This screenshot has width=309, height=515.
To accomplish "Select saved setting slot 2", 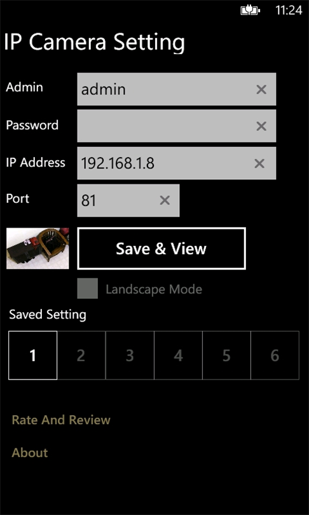I will (x=81, y=355).
